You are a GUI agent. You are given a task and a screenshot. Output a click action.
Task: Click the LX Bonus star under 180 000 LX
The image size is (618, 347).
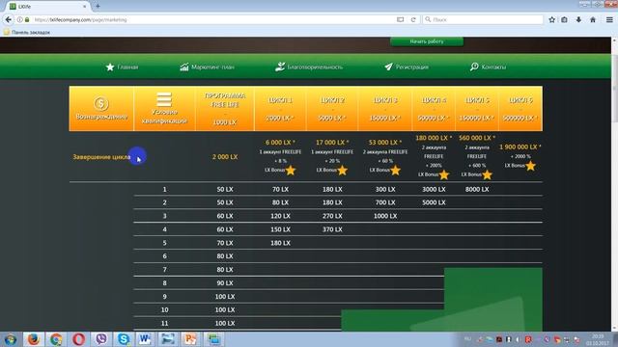coord(444,174)
